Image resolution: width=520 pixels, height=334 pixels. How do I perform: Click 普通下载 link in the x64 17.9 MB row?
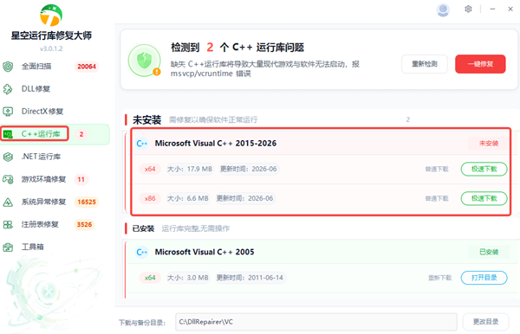click(x=437, y=169)
